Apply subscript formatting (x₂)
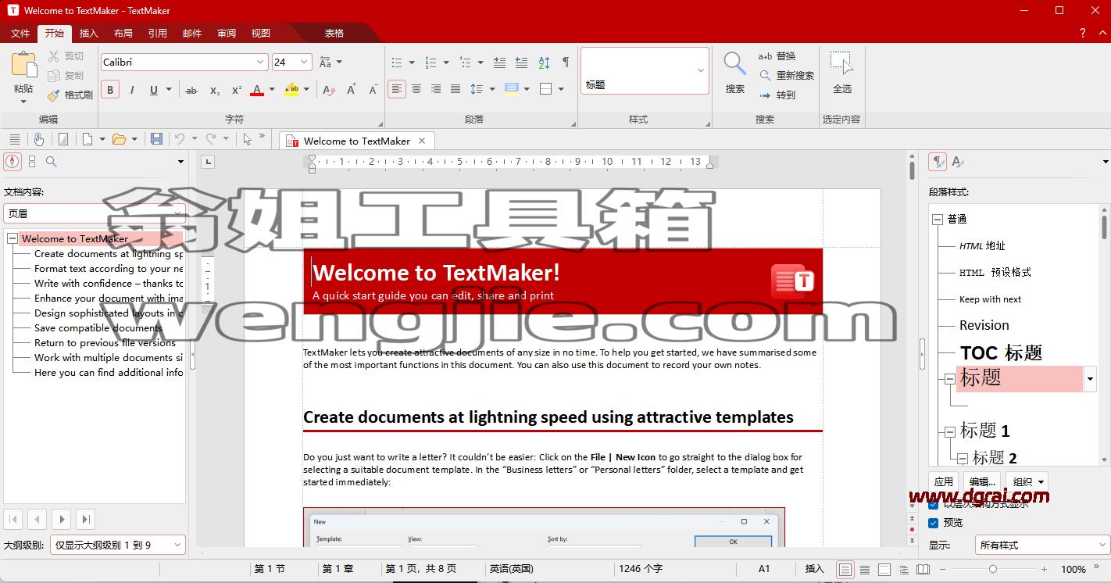 pos(214,90)
